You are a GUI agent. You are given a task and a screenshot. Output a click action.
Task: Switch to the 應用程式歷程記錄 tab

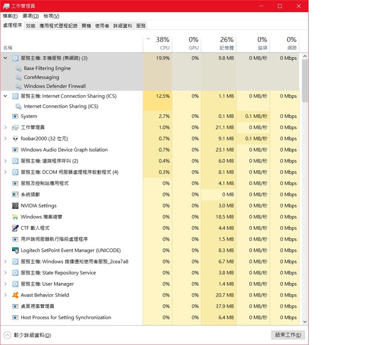coord(59,26)
